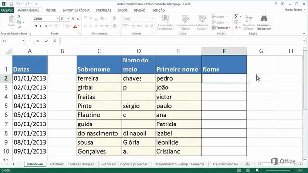The image size is (308, 173).
Task: Click cell containing 'ferreira'
Action: tap(99, 78)
